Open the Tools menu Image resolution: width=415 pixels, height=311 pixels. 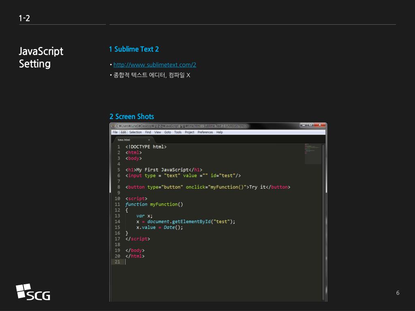(178, 132)
